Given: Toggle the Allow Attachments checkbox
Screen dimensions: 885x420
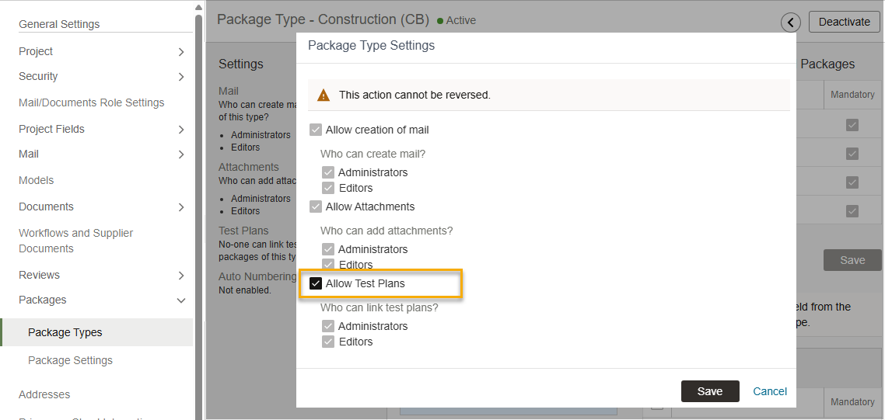Looking at the screenshot, I should click(x=316, y=207).
